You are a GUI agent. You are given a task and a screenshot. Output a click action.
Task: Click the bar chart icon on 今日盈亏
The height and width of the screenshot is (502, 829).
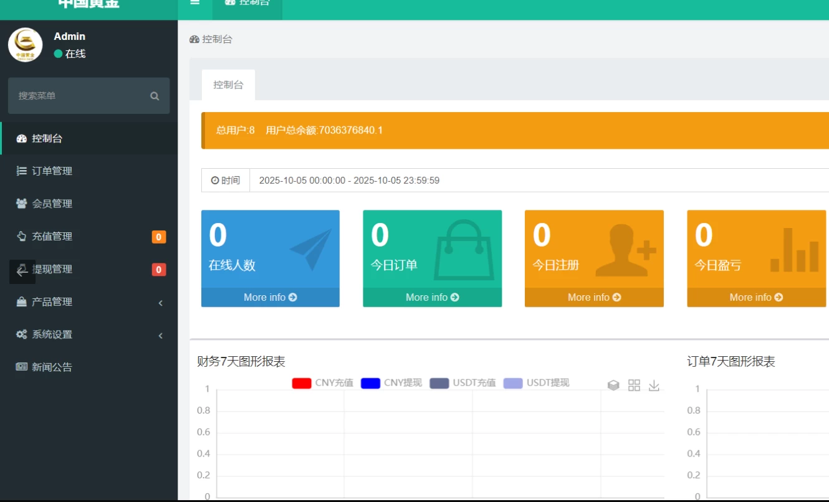794,250
